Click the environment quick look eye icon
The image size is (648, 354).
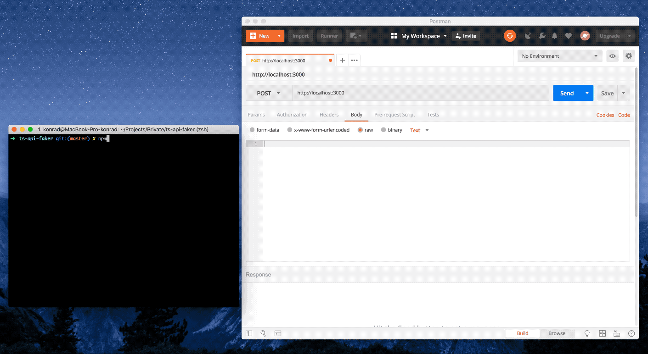[612, 56]
